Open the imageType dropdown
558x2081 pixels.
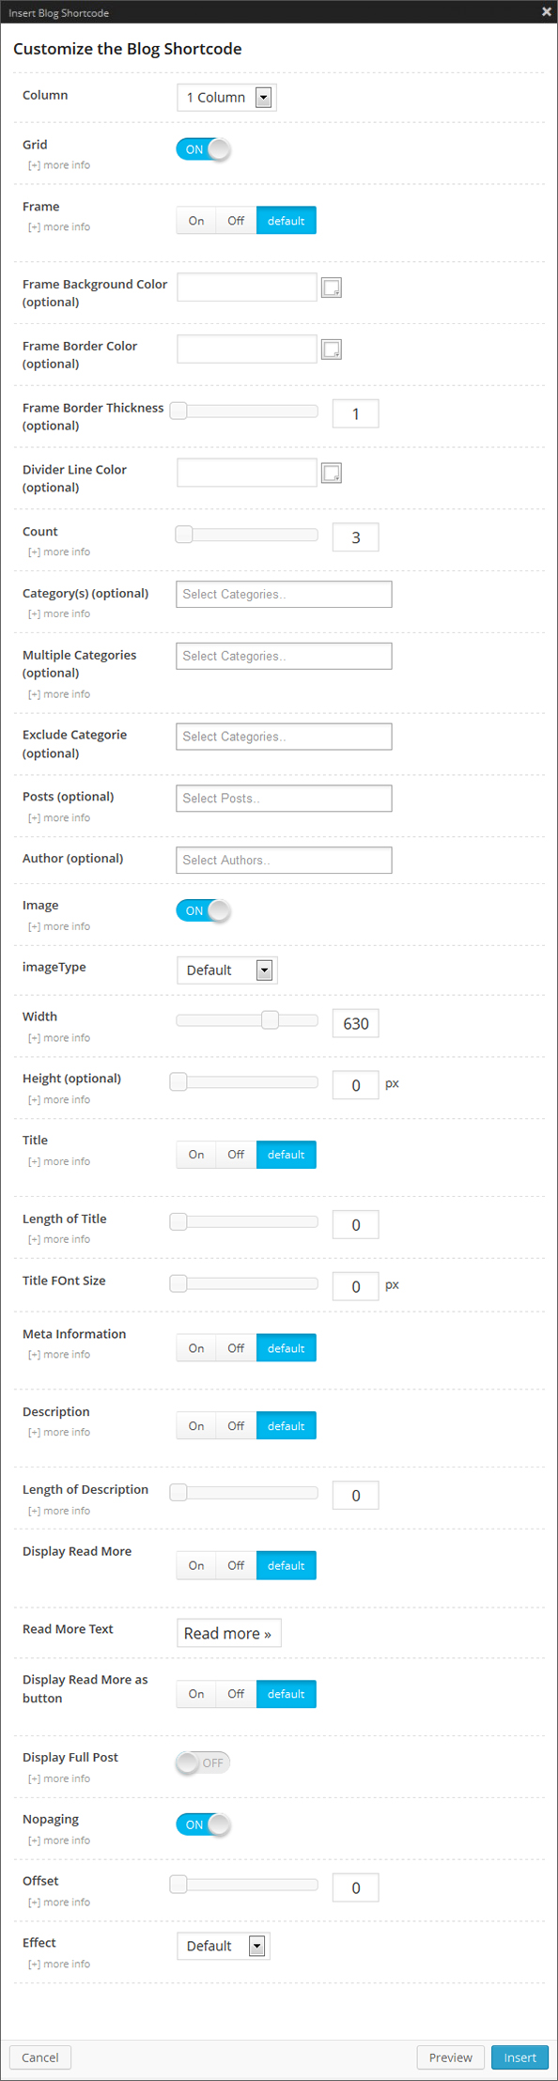(x=225, y=970)
